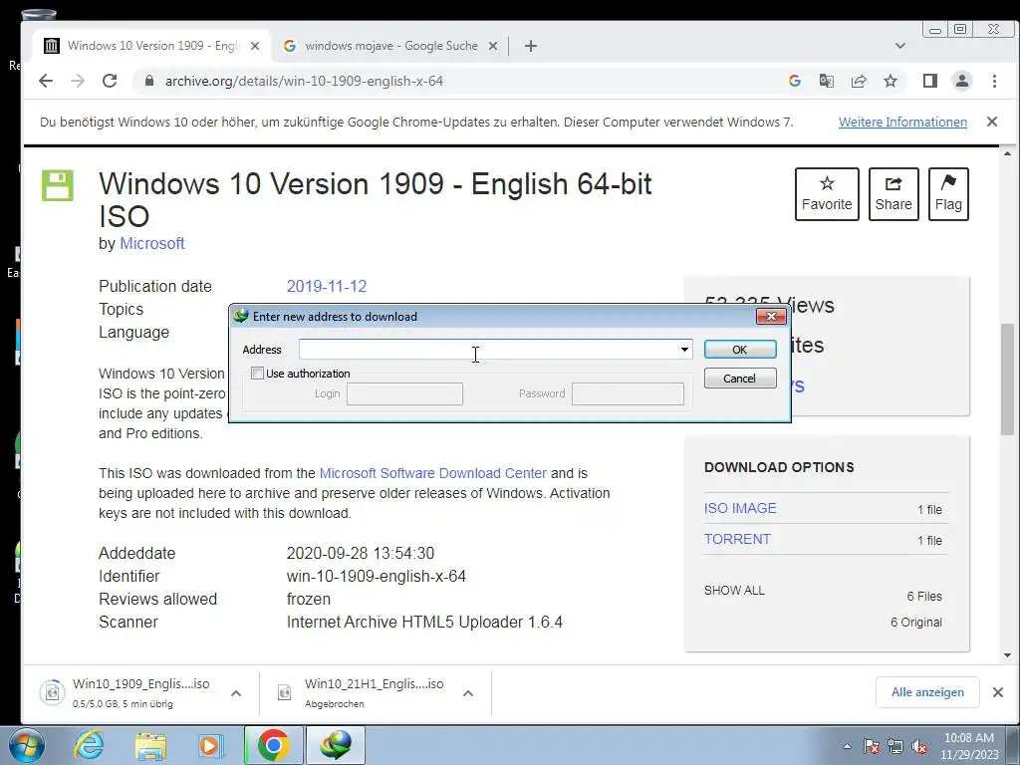
Task: Dismiss the Chrome update warning bar
Action: 992,122
